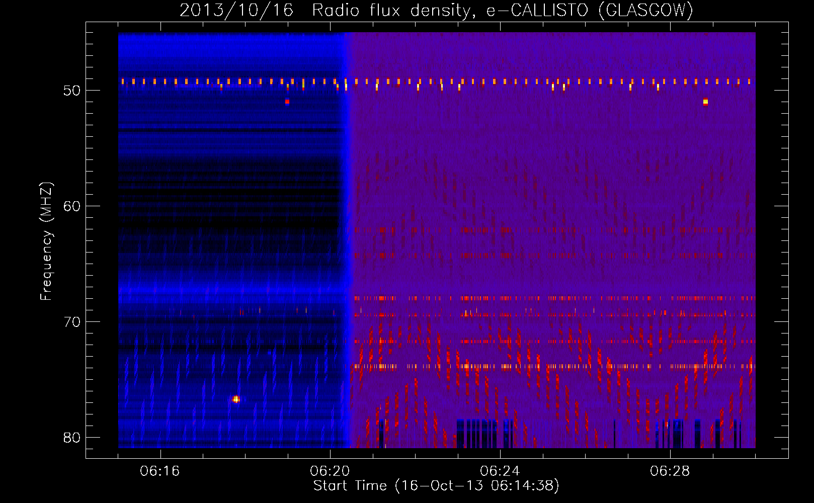Image resolution: width=814 pixels, height=503 pixels.
Task: Click the bright yellow spot near 51 MHz at 06:29
Action: point(705,102)
